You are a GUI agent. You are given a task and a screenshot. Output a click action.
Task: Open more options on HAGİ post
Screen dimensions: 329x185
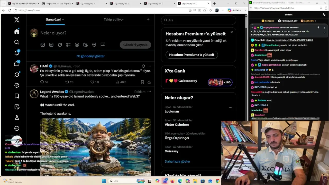click(x=149, y=66)
